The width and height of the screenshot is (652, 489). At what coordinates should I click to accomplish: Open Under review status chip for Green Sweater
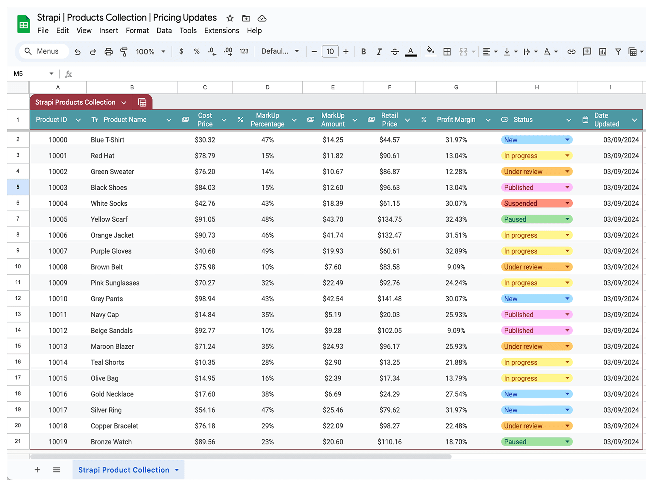coord(537,172)
